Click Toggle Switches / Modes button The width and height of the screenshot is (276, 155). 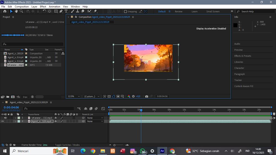(67, 145)
